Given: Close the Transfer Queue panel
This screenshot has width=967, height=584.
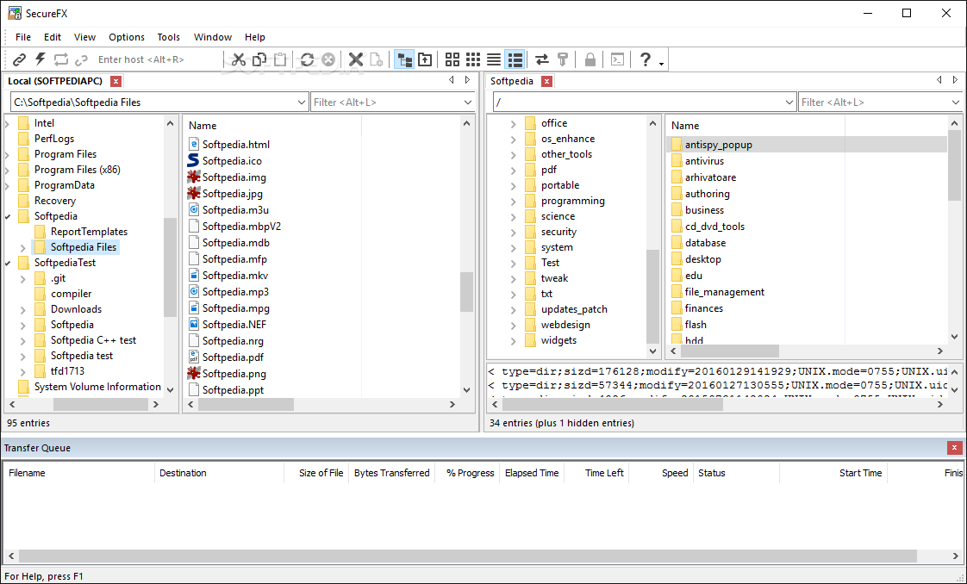Looking at the screenshot, I should pyautogui.click(x=954, y=448).
